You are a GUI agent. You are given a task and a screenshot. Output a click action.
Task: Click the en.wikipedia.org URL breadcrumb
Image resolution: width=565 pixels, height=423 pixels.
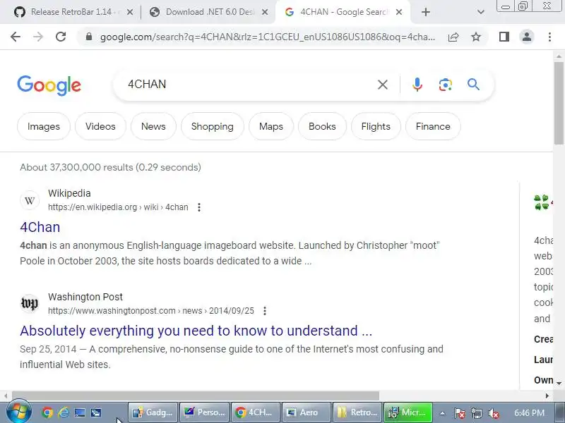click(118, 207)
